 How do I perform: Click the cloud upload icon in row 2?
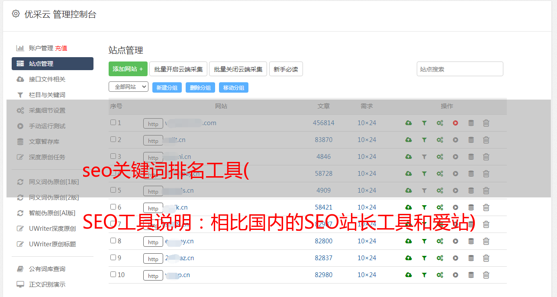408,140
